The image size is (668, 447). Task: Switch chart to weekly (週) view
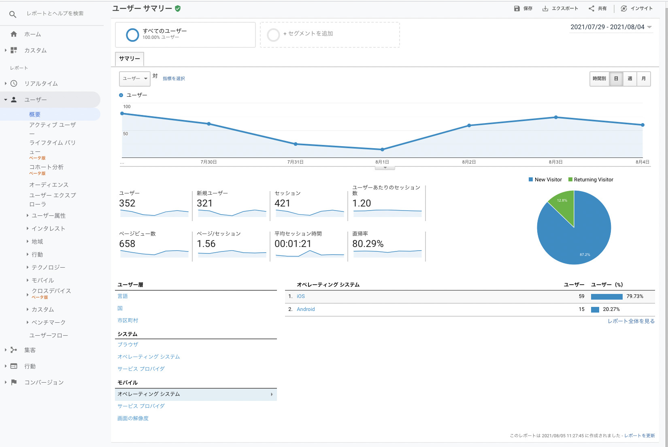point(630,79)
